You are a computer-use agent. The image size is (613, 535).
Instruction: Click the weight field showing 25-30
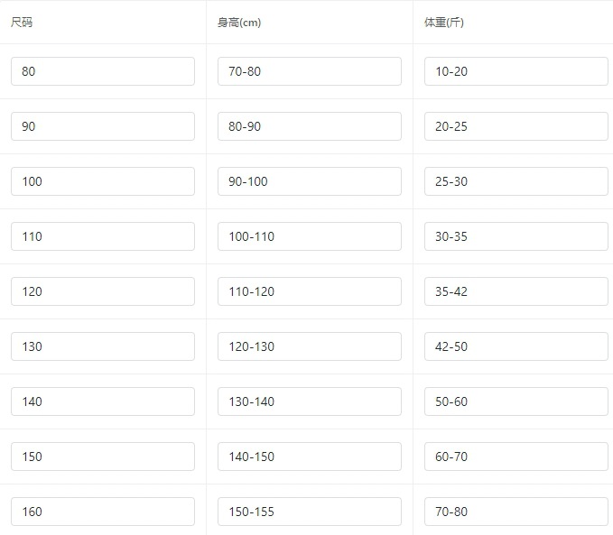click(516, 181)
